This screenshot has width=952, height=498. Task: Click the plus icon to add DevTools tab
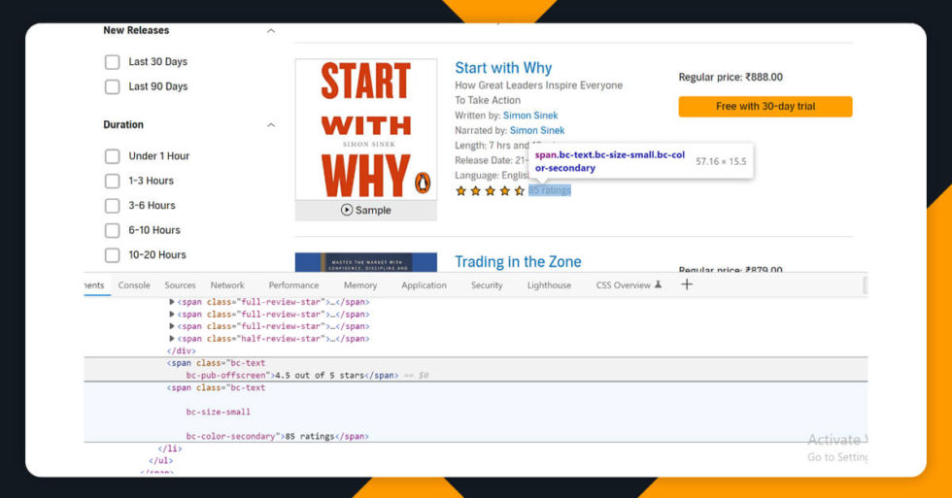(x=687, y=284)
